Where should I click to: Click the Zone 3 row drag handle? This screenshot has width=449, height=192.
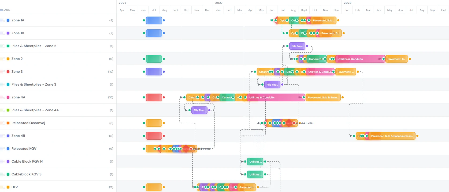point(4,72)
